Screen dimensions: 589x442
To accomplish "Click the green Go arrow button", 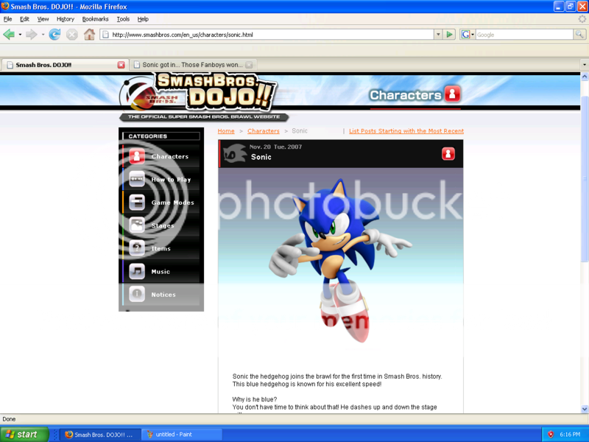I will pos(450,35).
